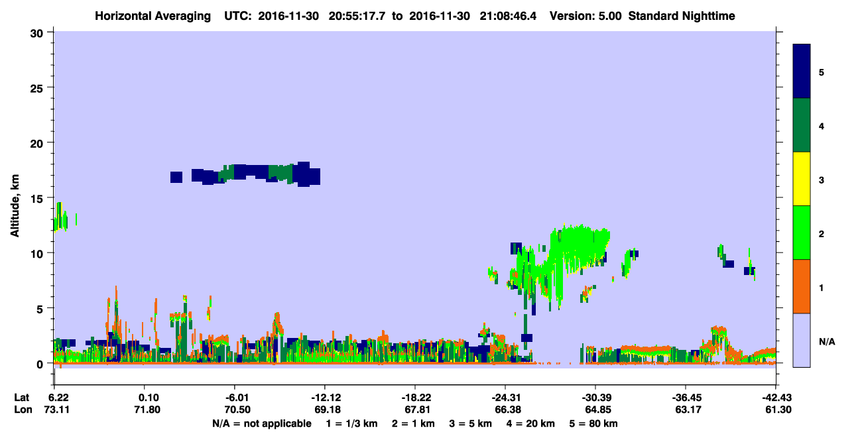Click longitude value '67.81'
The height and width of the screenshot is (442, 862).
coord(419,410)
